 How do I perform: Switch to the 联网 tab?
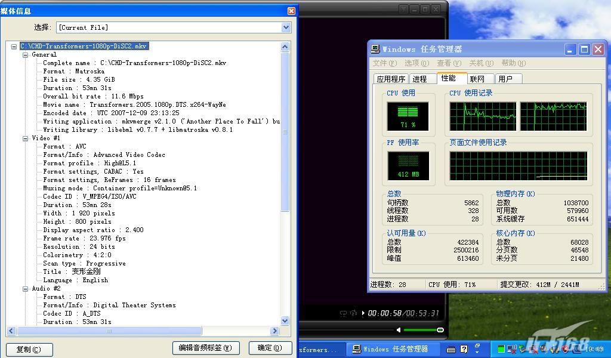(x=480, y=79)
